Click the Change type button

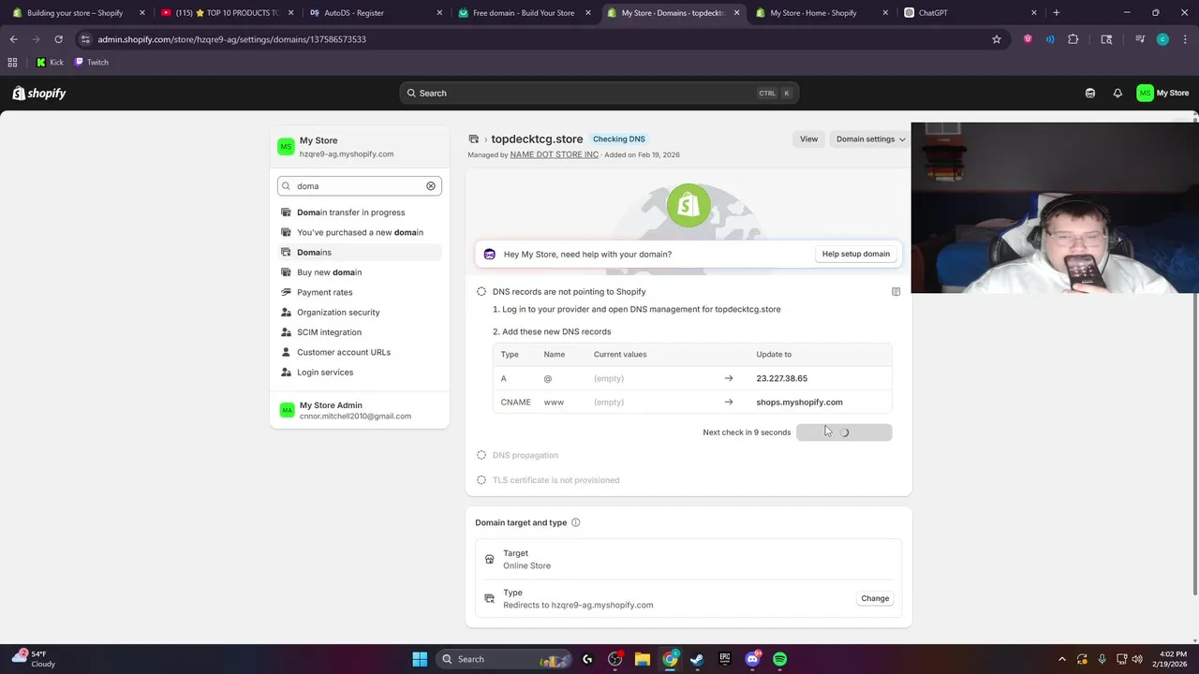875,598
